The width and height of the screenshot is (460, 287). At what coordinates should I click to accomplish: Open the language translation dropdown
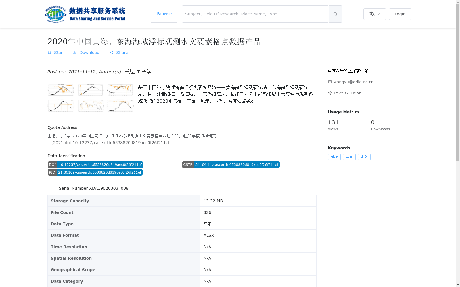[x=375, y=14]
